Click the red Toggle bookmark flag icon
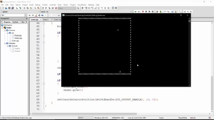 pos(143,12)
